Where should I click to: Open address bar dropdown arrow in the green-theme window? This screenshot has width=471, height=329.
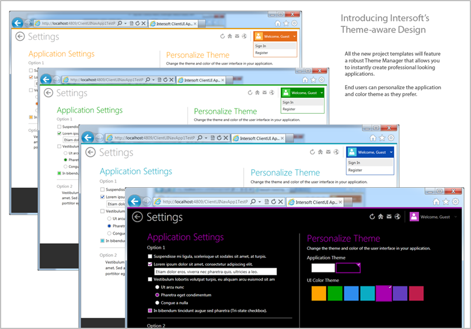(x=153, y=80)
